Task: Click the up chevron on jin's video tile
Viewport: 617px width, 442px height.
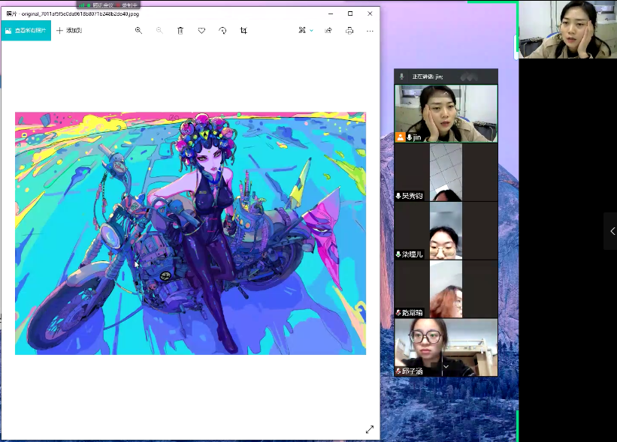Action: pyautogui.click(x=446, y=94)
